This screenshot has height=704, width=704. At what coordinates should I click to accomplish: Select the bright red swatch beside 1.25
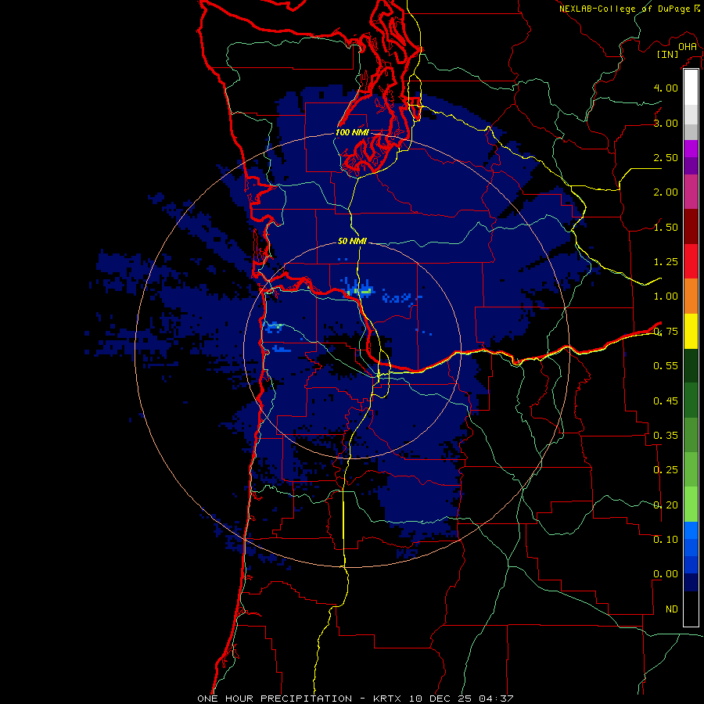coord(691,261)
